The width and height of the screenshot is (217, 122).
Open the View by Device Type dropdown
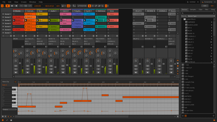click(201, 16)
